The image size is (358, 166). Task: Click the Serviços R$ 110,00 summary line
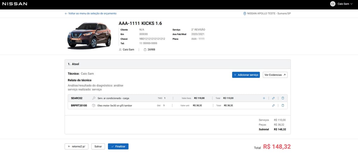pyautogui.click(x=272, y=120)
